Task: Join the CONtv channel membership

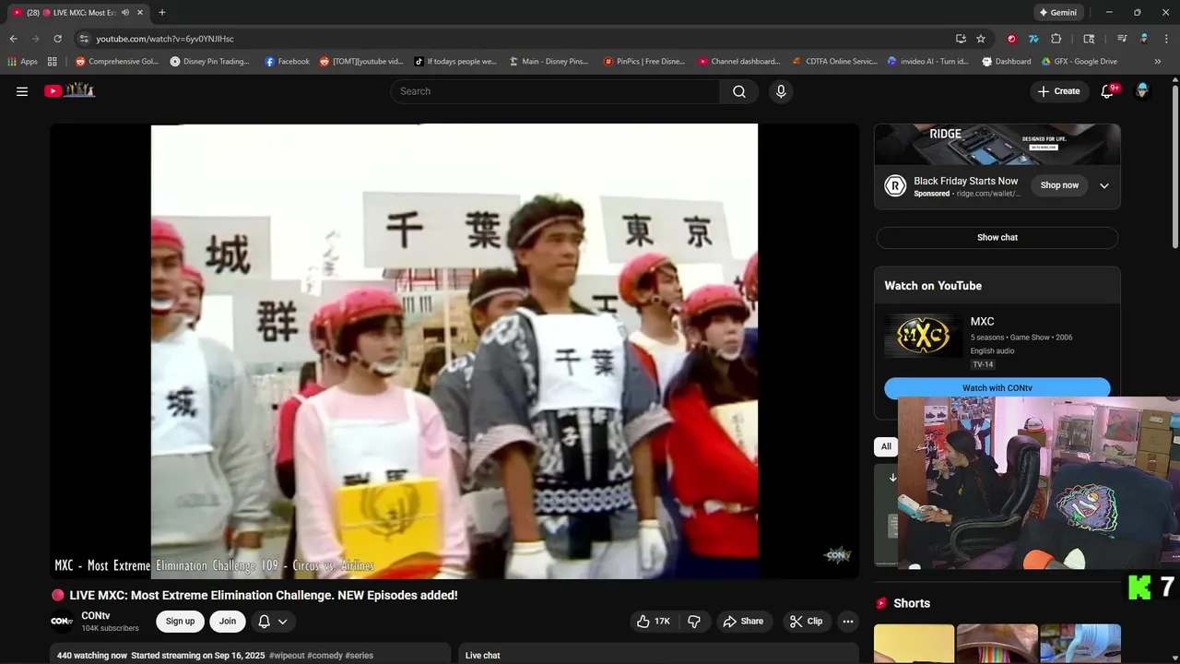Action: [x=228, y=622]
